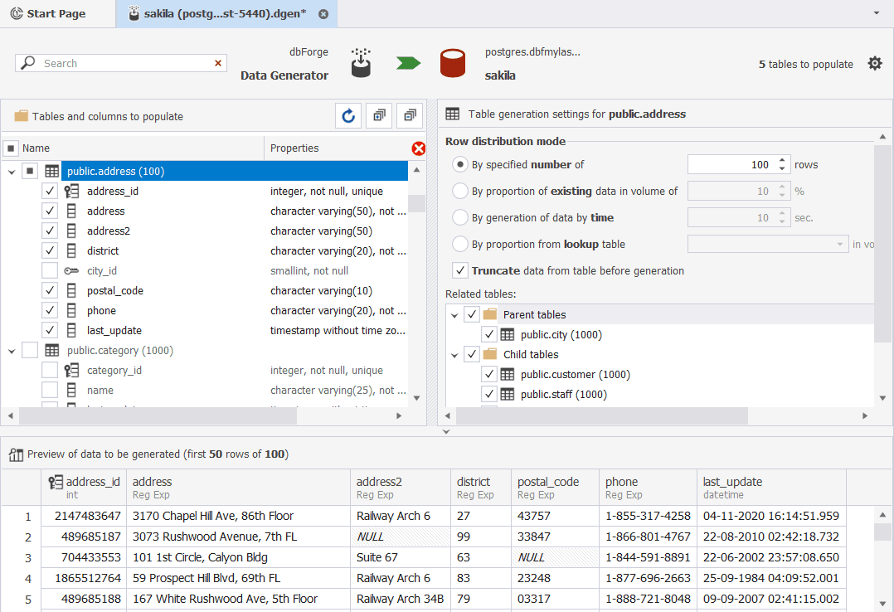Screen dimensions: 894x612
Task: Increase the row count with stepper
Action: click(x=782, y=161)
